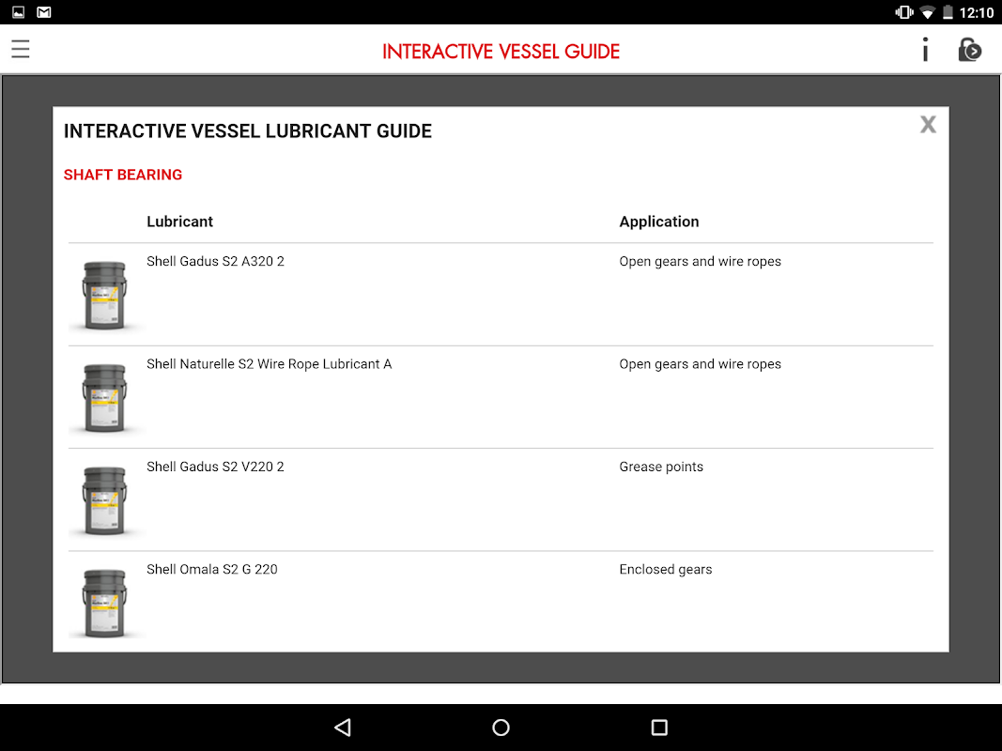Tap the Android recent apps square button
This screenshot has height=751, width=1002.
click(659, 728)
